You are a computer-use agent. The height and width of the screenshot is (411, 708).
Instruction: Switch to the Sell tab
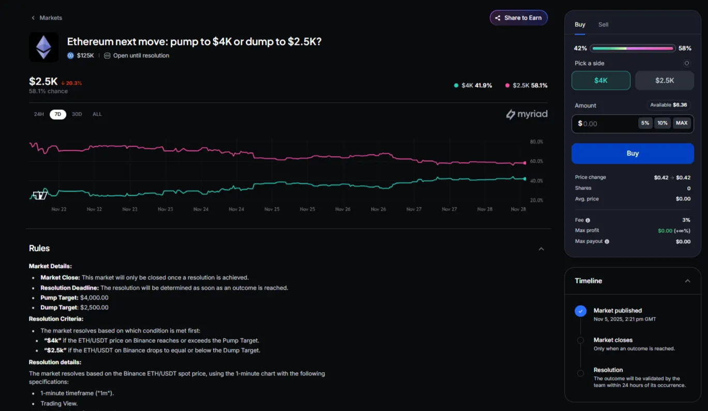(603, 25)
